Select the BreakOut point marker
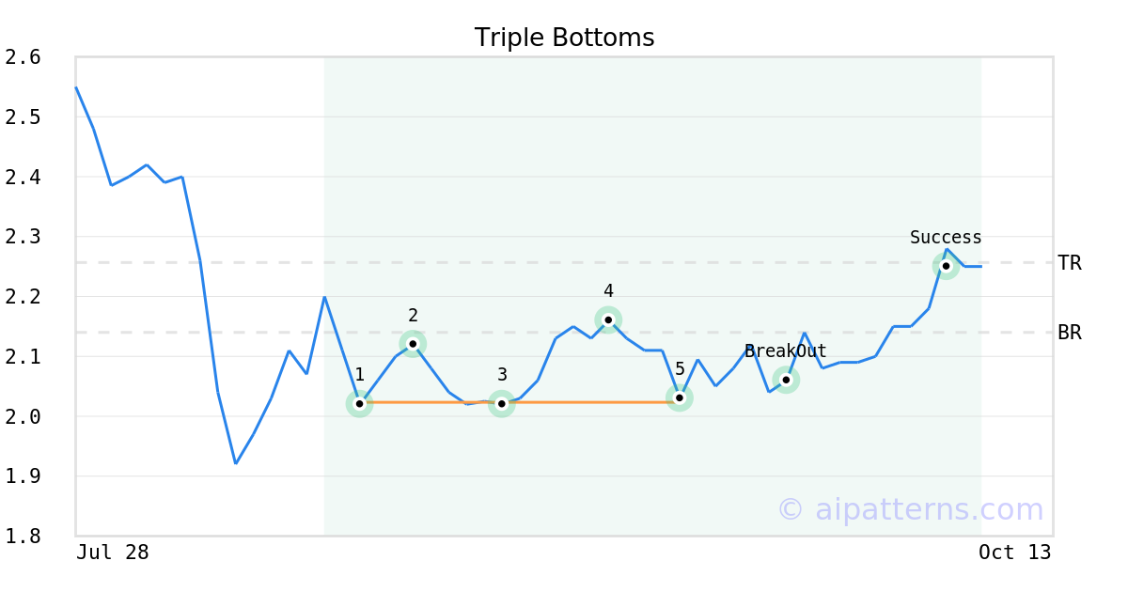This screenshot has width=1128, height=592. 786,380
